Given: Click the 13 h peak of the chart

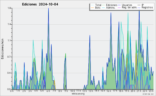Looking at the screenshot, I should tap(90, 36).
